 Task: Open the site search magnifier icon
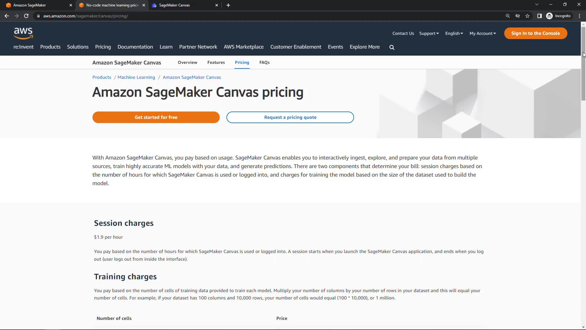point(392,47)
